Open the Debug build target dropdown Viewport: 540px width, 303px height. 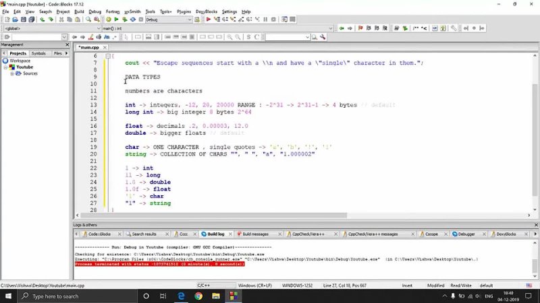[168, 20]
